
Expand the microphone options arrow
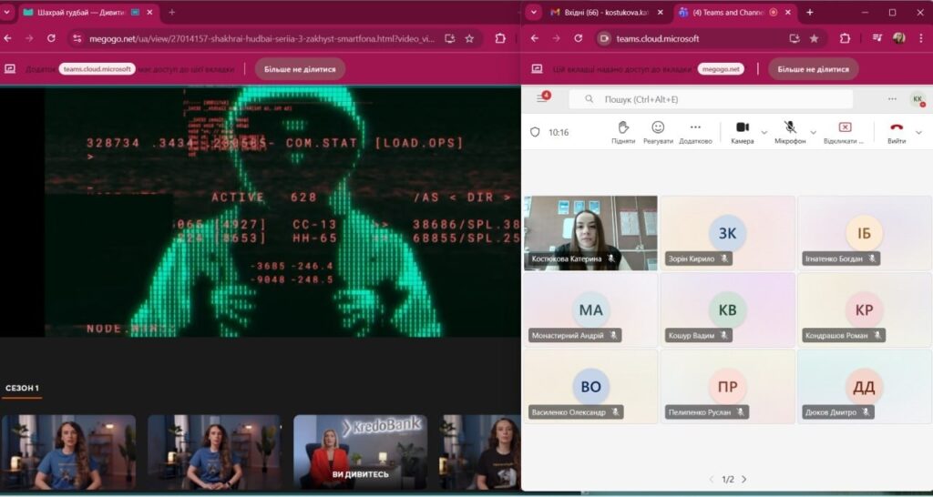pos(813,132)
